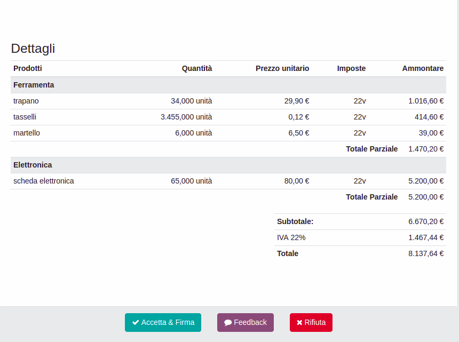Viewport: 459px width, 342px height.
Task: Select the 34,000 unità quantity
Action: click(x=192, y=101)
